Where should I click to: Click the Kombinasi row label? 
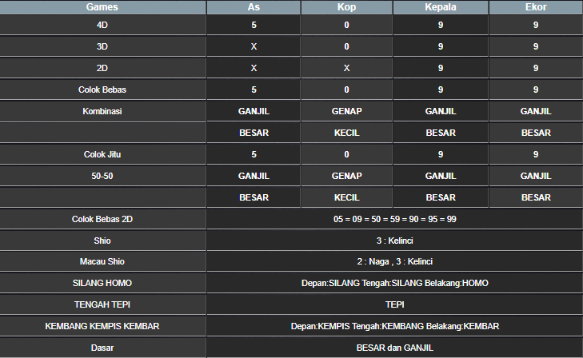(102, 111)
